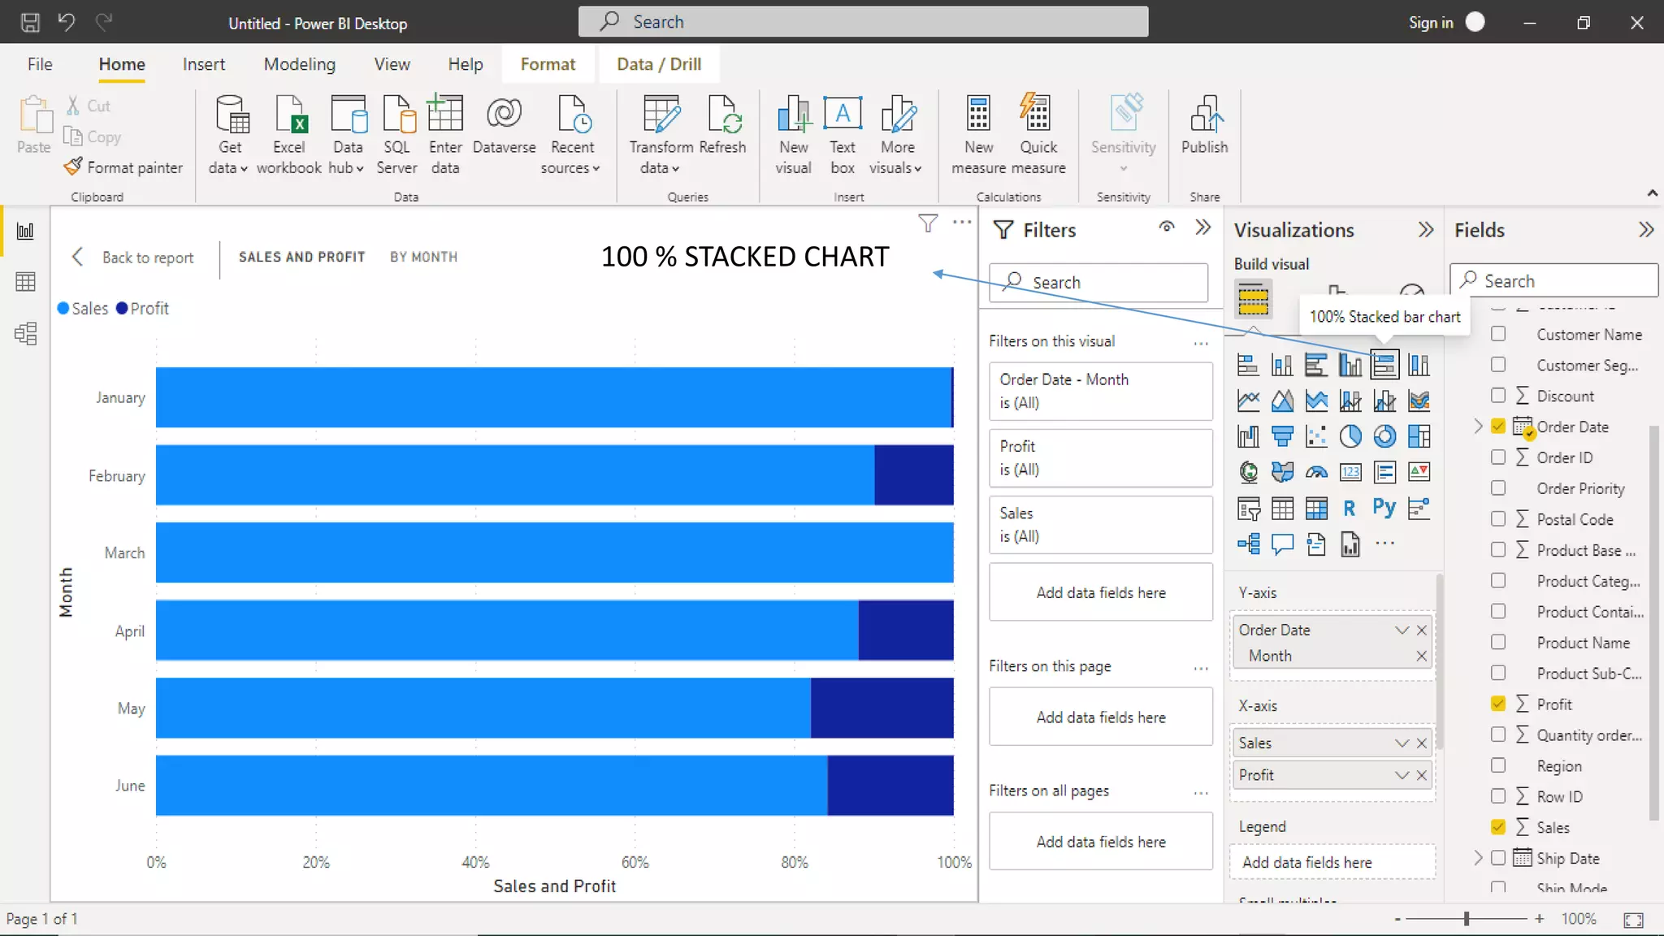Click the Format painter button

click(x=123, y=167)
